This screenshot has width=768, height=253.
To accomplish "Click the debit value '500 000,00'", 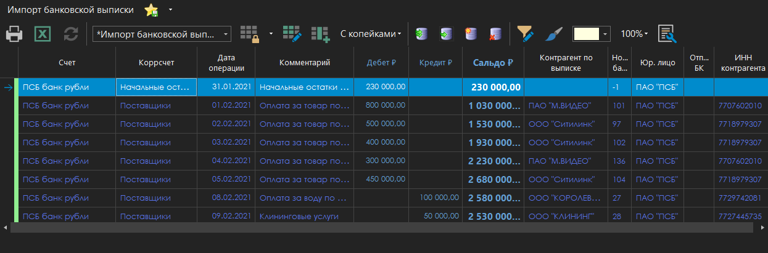I will click(381, 124).
